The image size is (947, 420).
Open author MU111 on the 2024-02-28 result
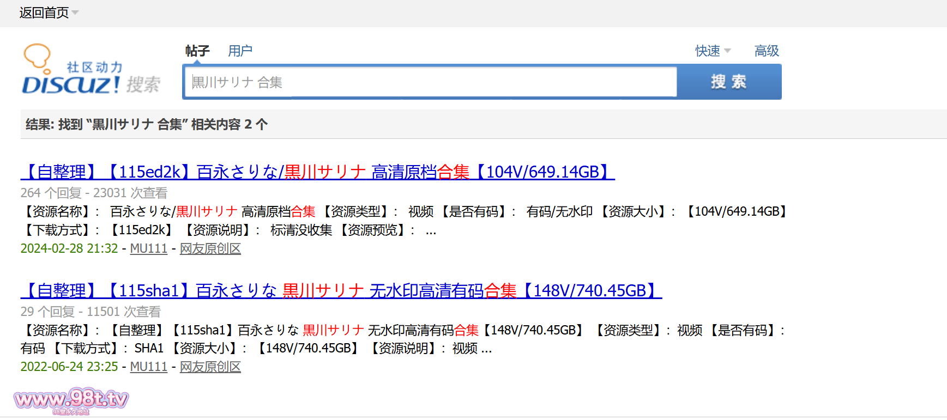click(148, 249)
